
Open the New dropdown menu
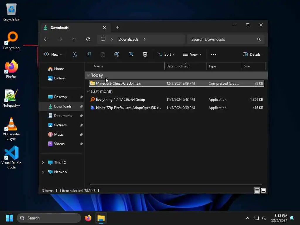53,54
